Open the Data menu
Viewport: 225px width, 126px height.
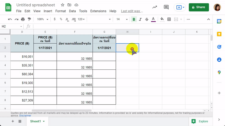[72, 11]
